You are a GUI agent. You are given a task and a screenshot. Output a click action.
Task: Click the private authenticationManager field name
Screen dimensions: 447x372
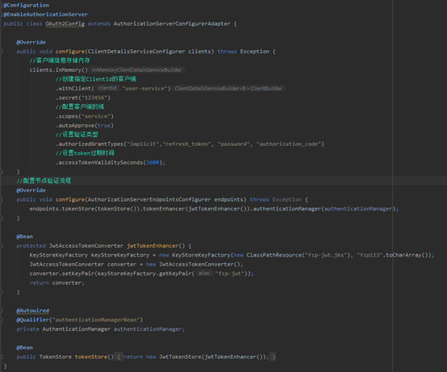click(148, 329)
